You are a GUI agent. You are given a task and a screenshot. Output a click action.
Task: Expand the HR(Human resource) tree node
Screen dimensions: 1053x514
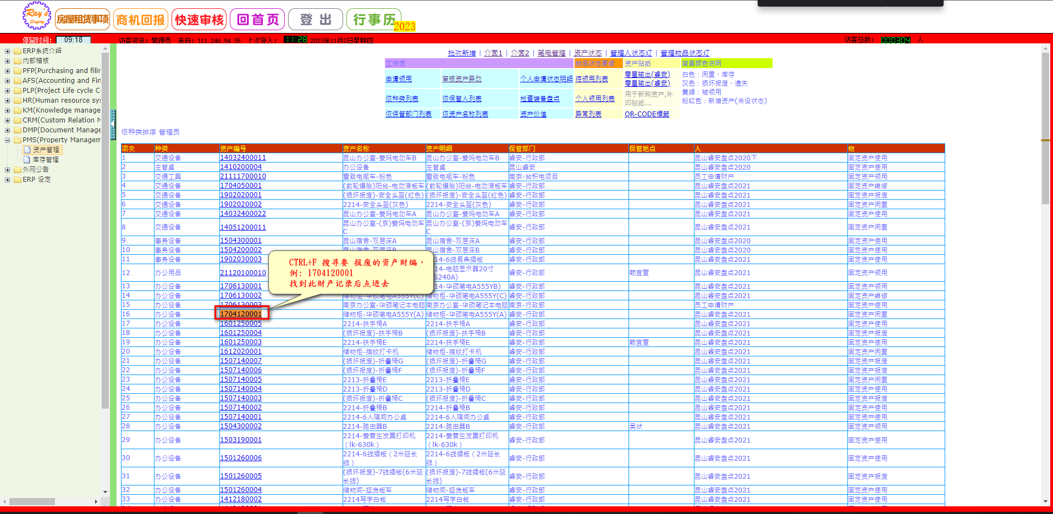pyautogui.click(x=8, y=100)
